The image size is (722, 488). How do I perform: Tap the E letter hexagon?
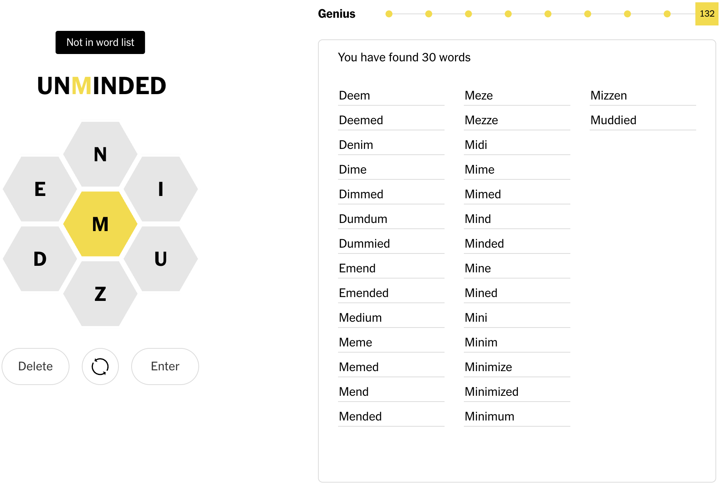click(40, 189)
